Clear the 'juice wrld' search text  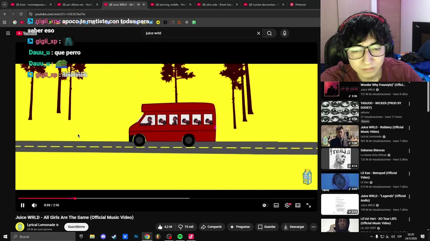pyautogui.click(x=259, y=33)
